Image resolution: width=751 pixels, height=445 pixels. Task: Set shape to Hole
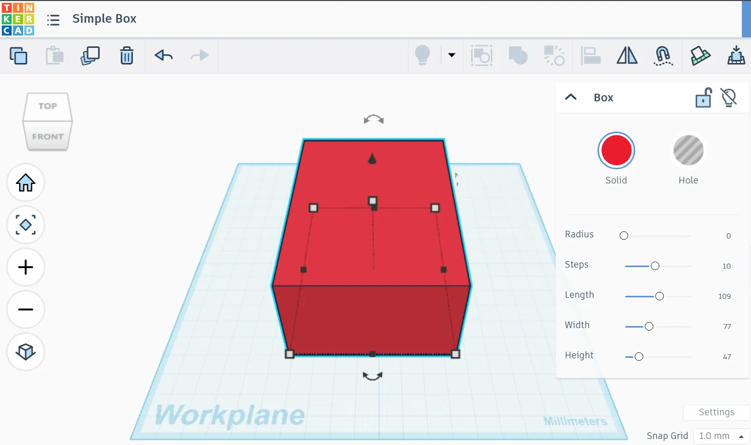coord(688,151)
